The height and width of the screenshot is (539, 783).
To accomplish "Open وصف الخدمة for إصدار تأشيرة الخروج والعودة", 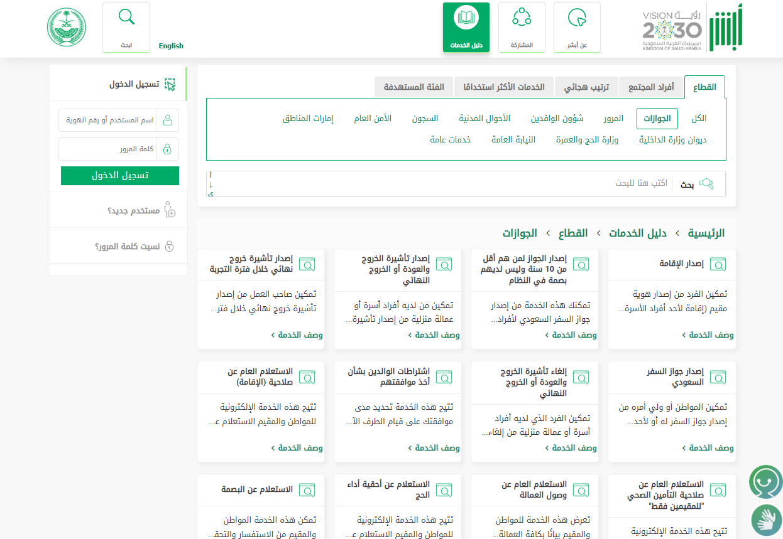I will (434, 335).
